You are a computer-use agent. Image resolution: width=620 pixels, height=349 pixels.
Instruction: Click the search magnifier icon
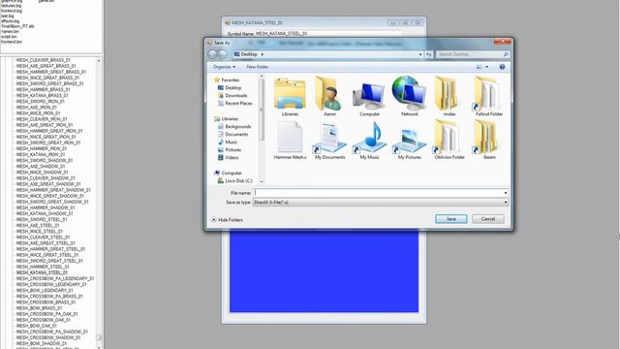[x=506, y=54]
